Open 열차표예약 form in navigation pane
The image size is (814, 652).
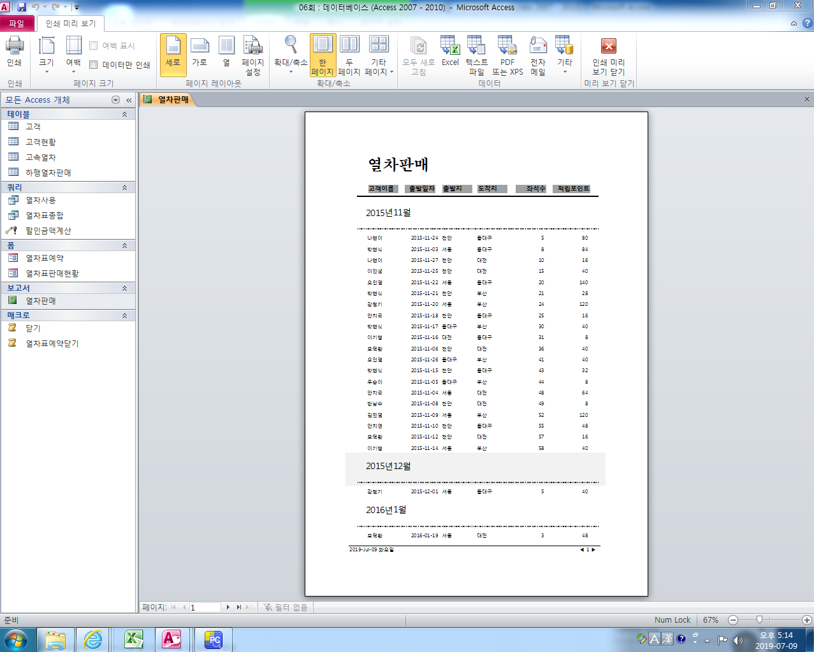[45, 258]
